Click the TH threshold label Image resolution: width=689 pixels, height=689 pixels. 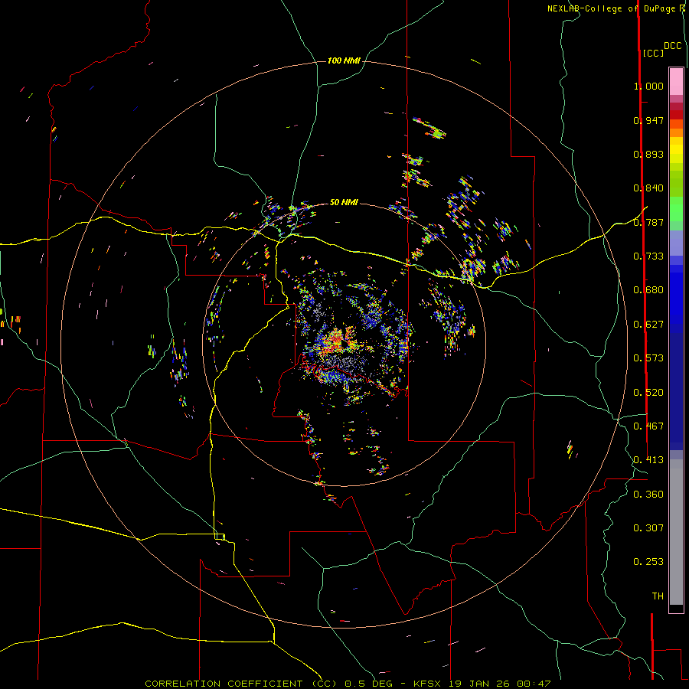point(658,596)
